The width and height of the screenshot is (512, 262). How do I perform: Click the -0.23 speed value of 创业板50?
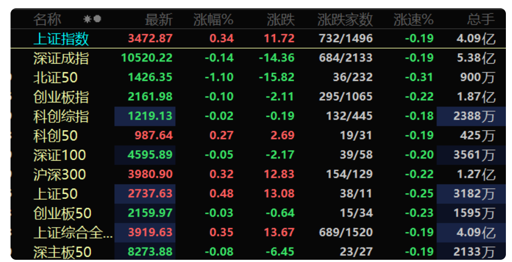[419, 213]
